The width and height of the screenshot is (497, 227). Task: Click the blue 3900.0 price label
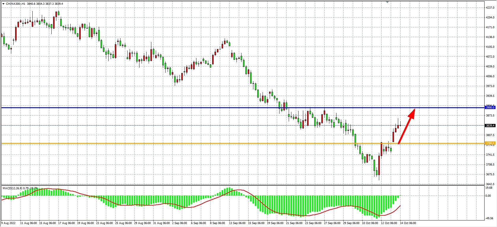(490, 107)
